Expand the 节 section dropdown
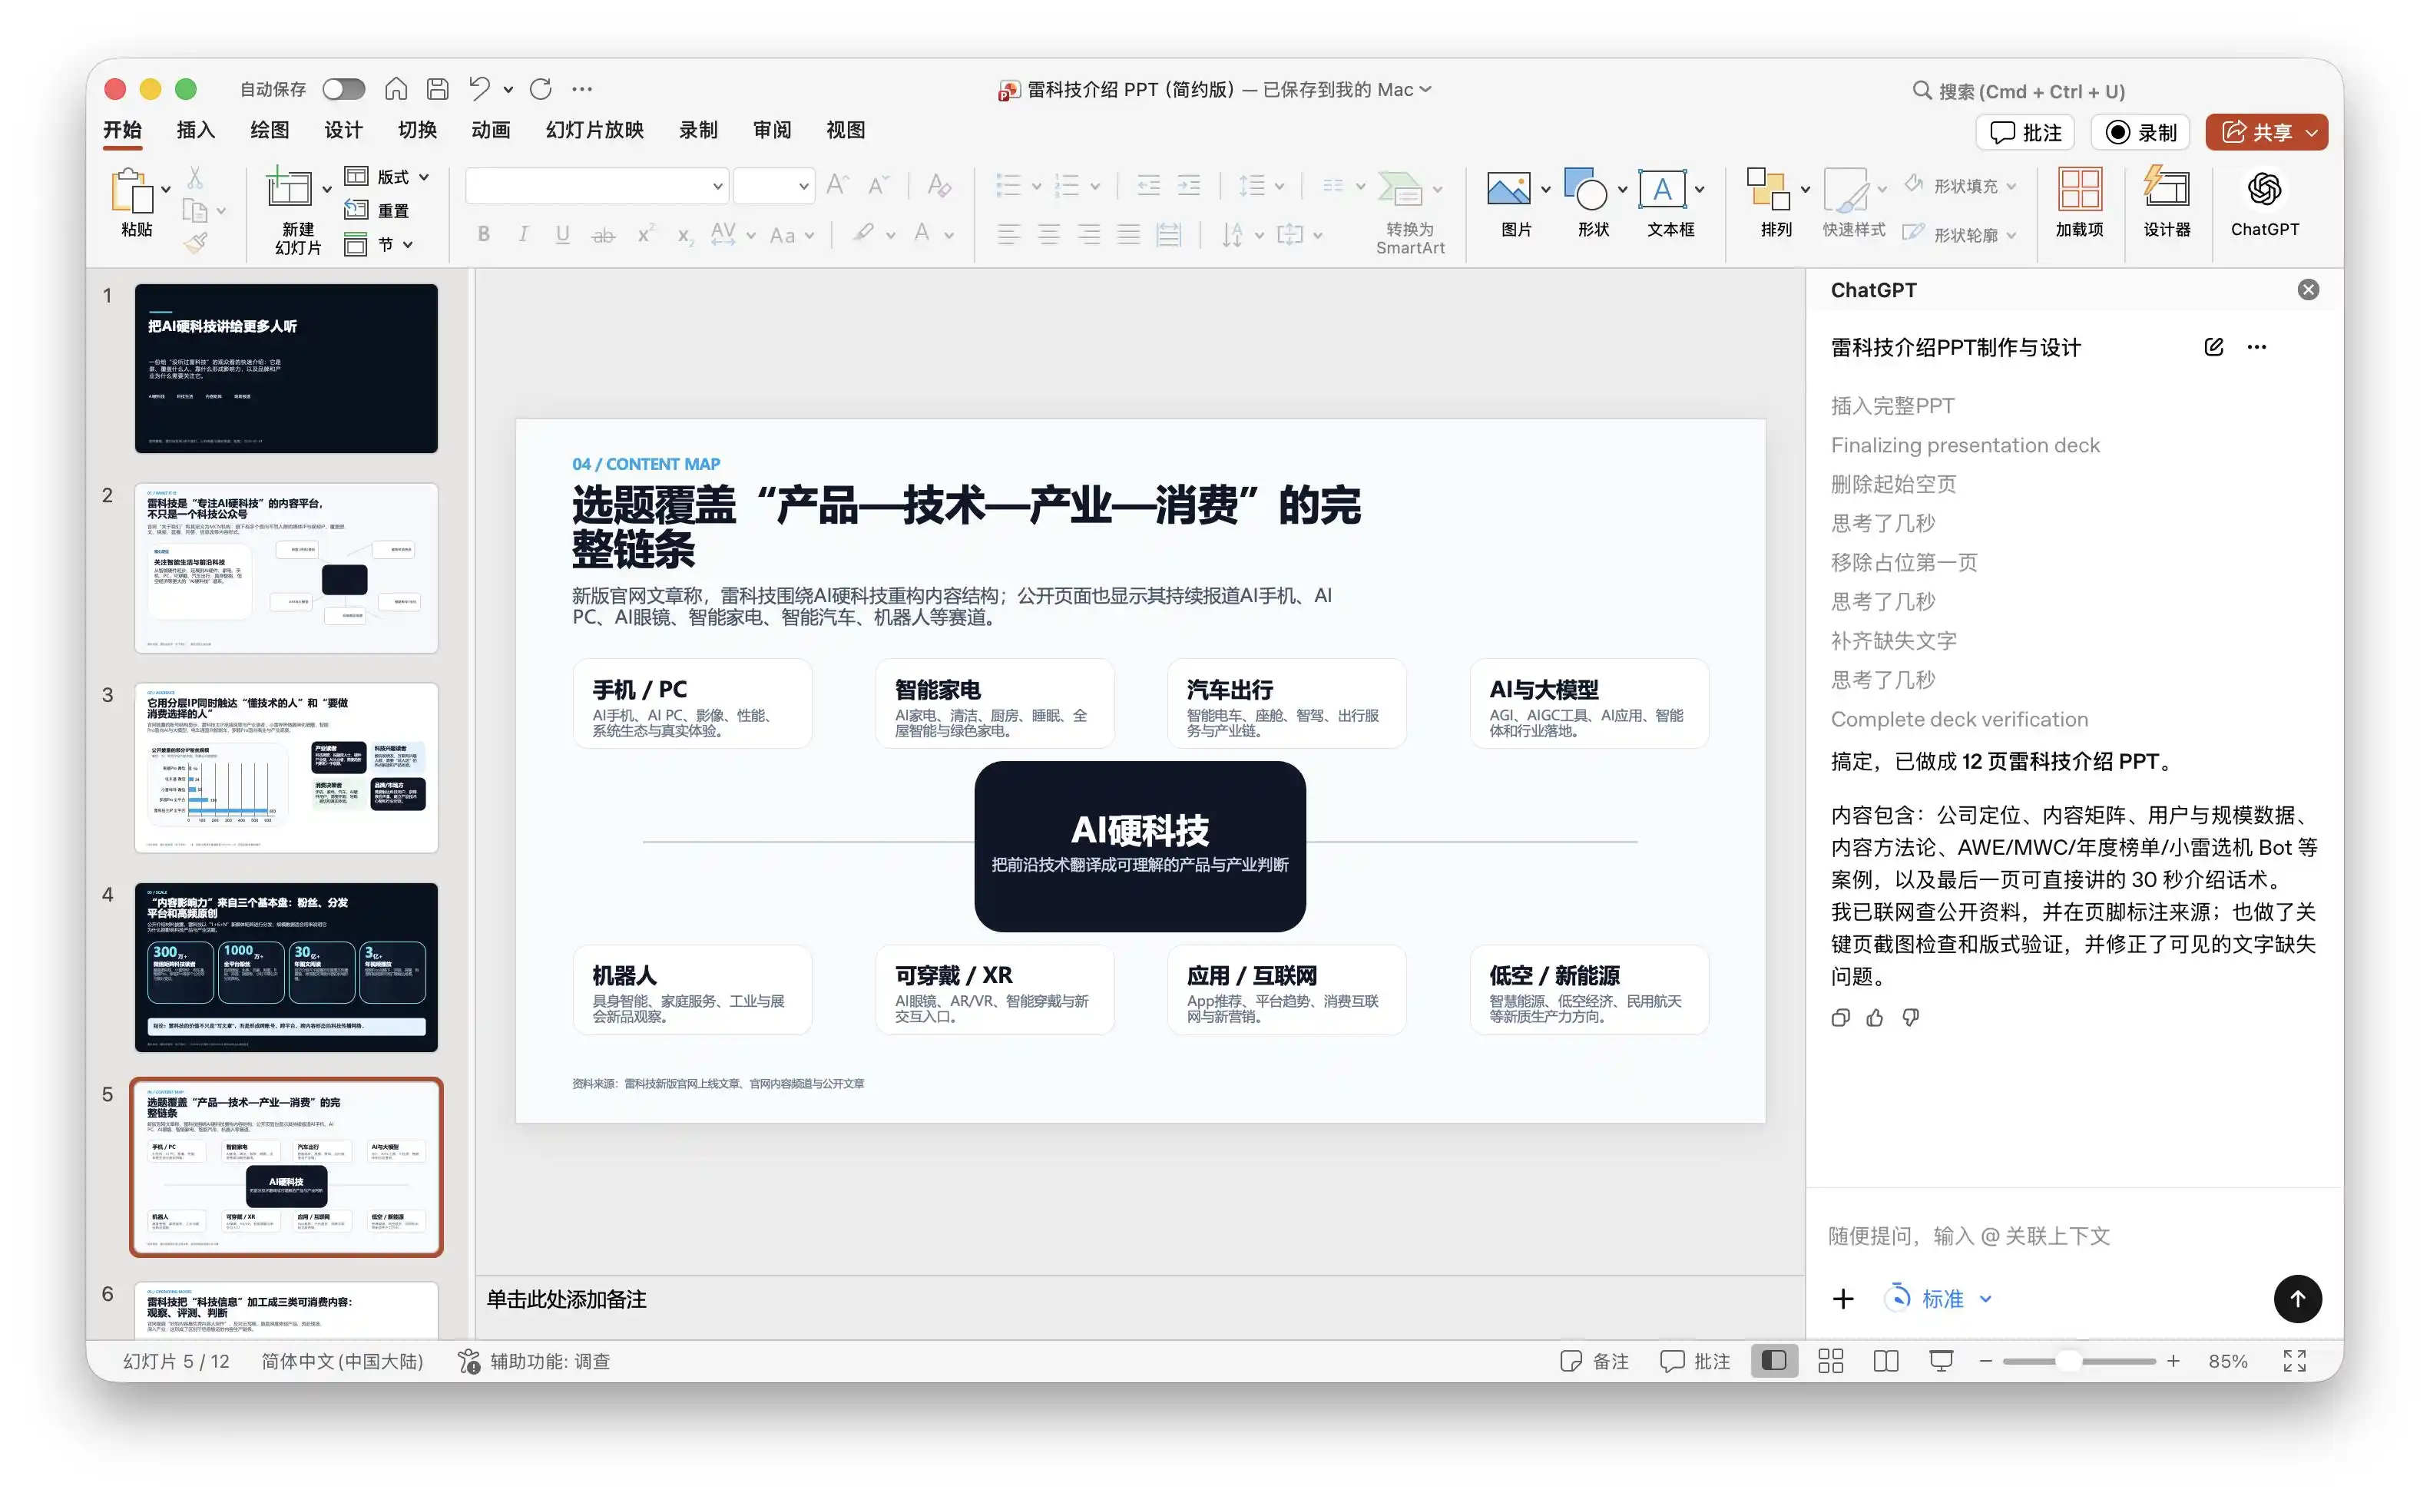The image size is (2430, 1496). pyautogui.click(x=408, y=244)
